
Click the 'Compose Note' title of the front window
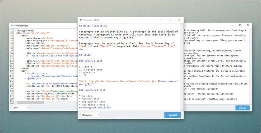(x=91, y=20)
